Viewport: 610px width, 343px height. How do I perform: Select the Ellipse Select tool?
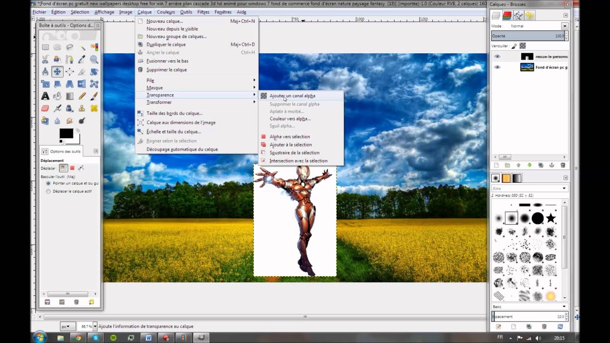click(57, 47)
